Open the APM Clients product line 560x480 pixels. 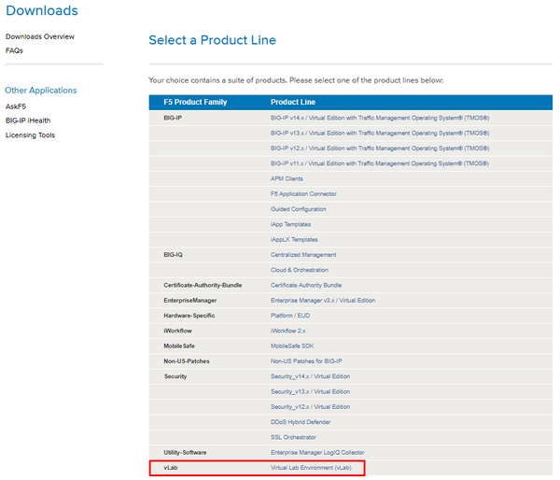287,178
